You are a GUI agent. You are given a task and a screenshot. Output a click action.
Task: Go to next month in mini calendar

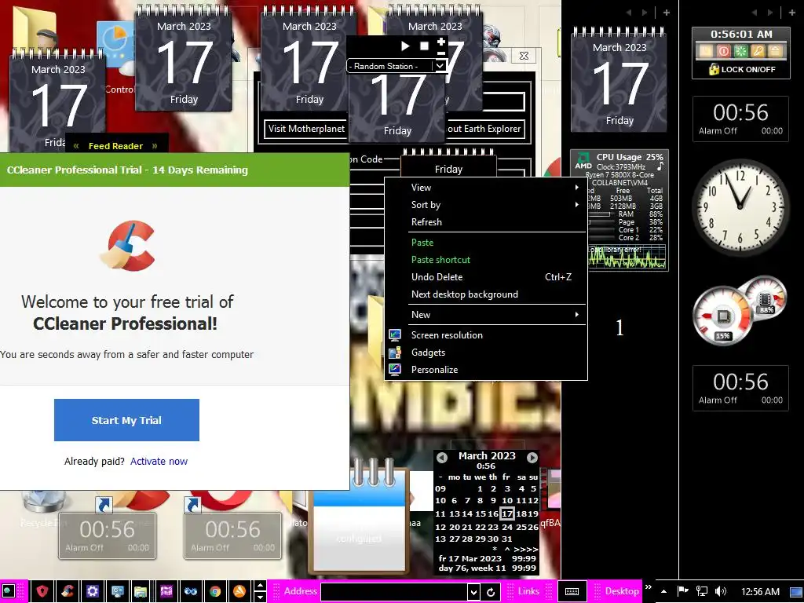click(532, 457)
